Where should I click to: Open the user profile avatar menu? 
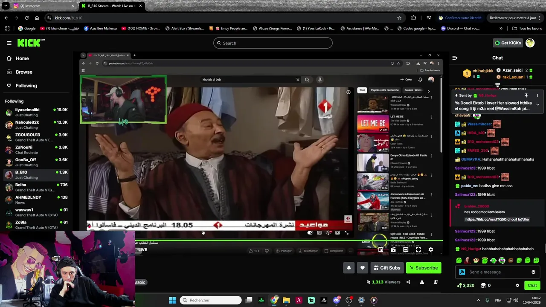coord(530,43)
